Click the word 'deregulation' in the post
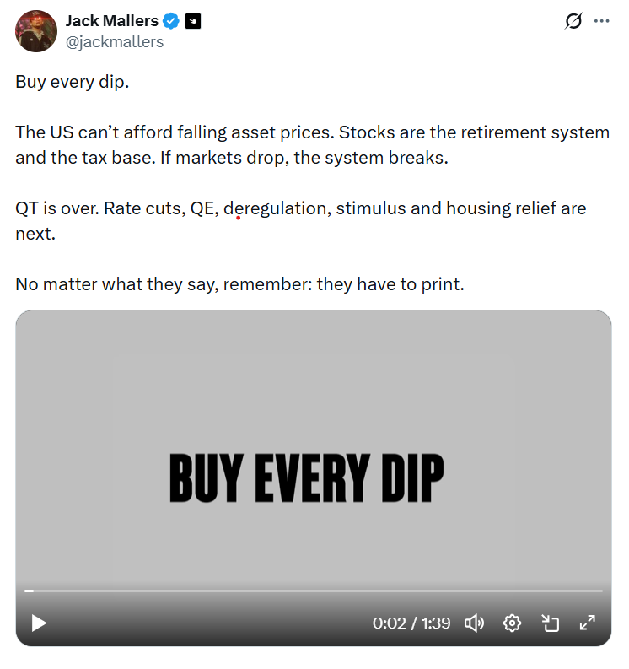 (x=275, y=208)
